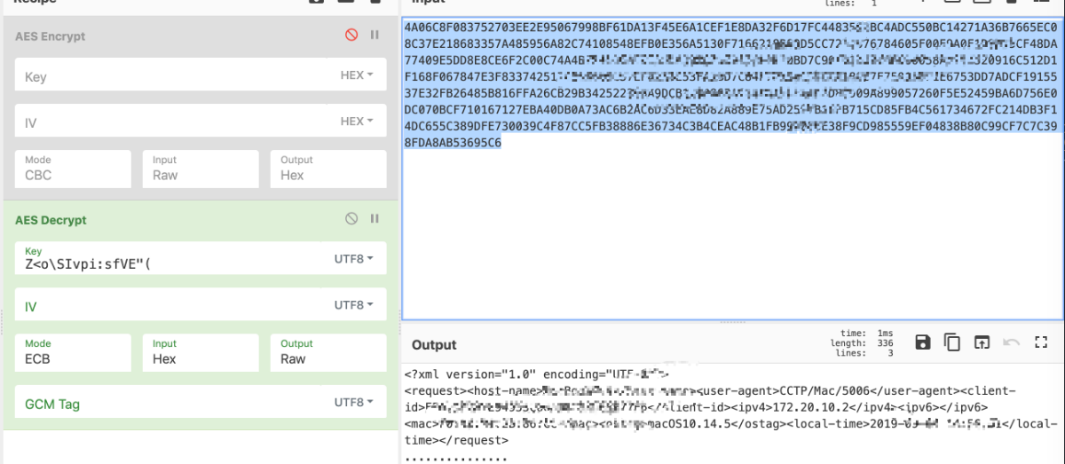The image size is (1065, 464).
Task: Set breakpoint on AES Encrypt operation
Action: pyautogui.click(x=375, y=35)
